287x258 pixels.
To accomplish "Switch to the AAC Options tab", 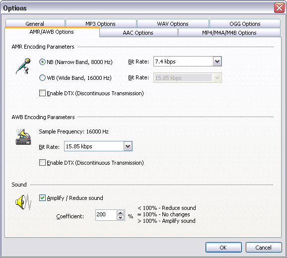I will [139, 33].
